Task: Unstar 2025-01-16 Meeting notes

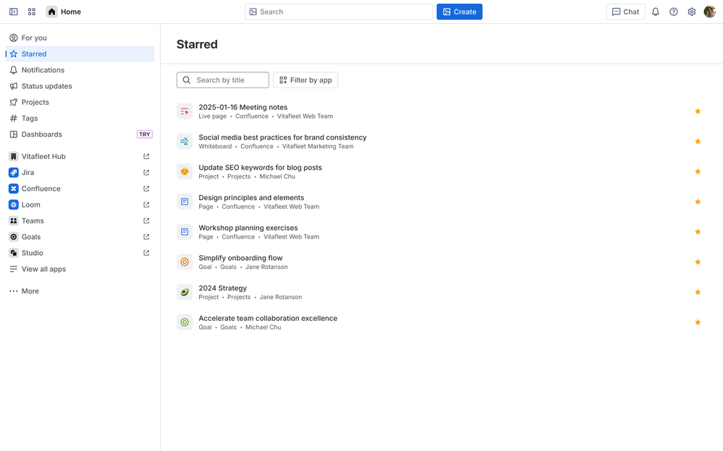Action: 698,111
